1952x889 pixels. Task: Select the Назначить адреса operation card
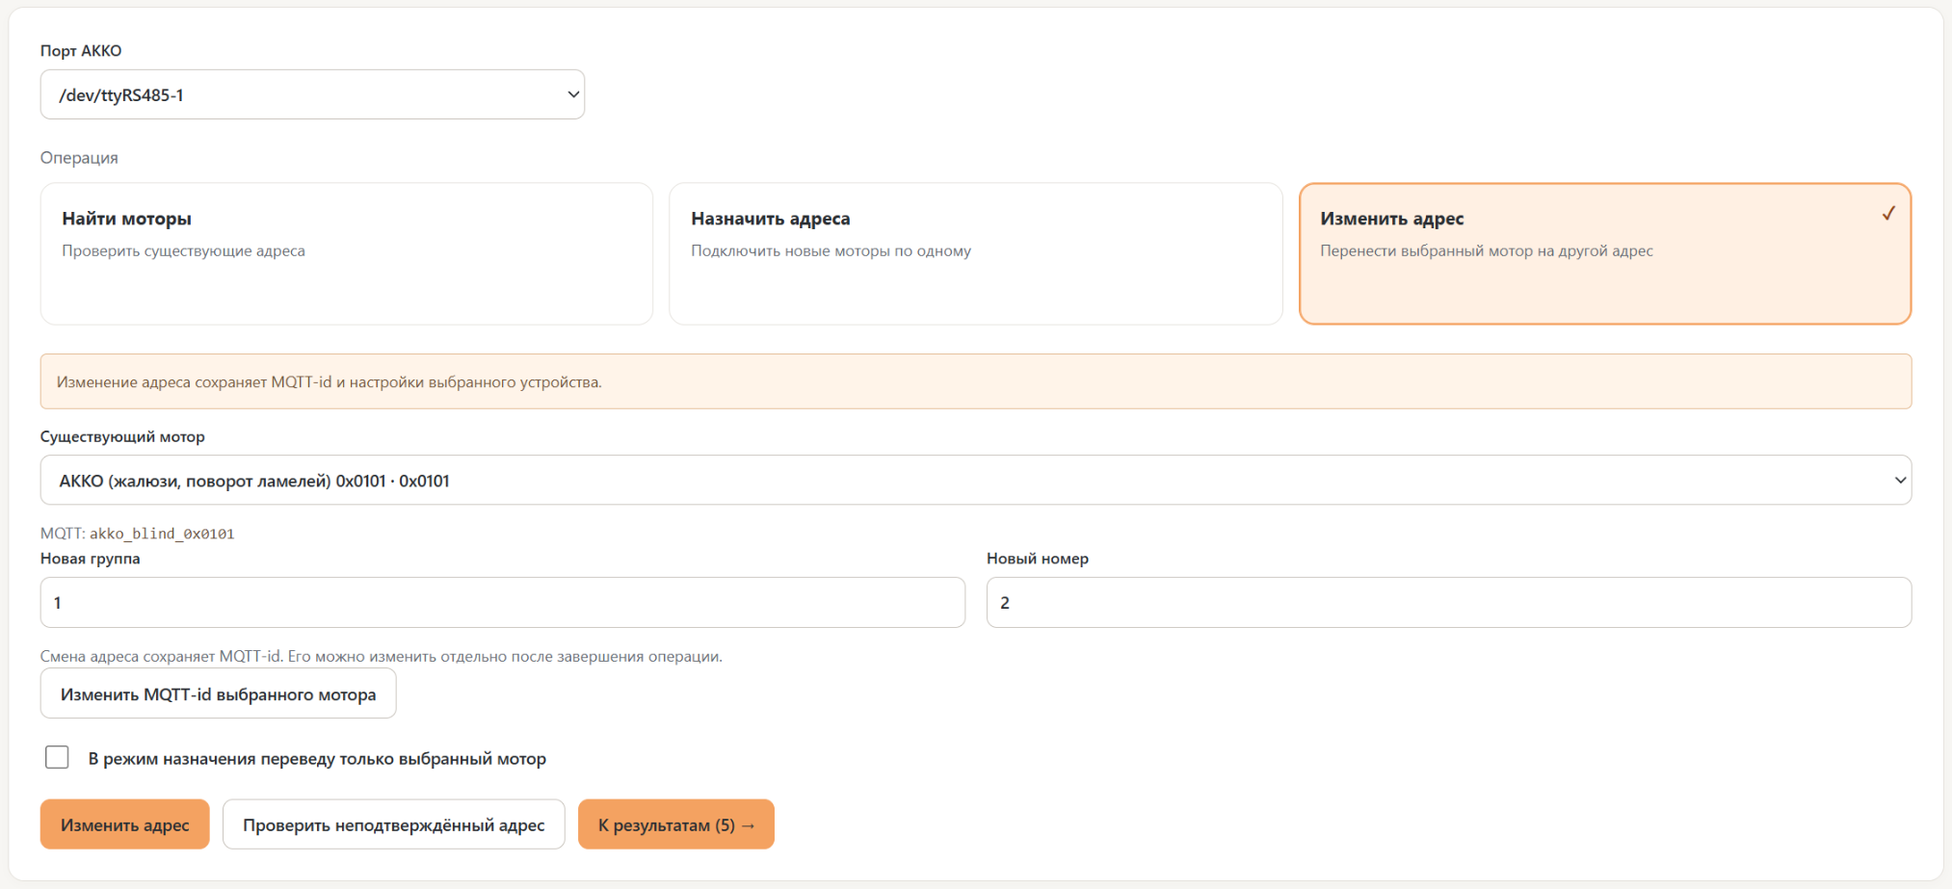pos(976,253)
